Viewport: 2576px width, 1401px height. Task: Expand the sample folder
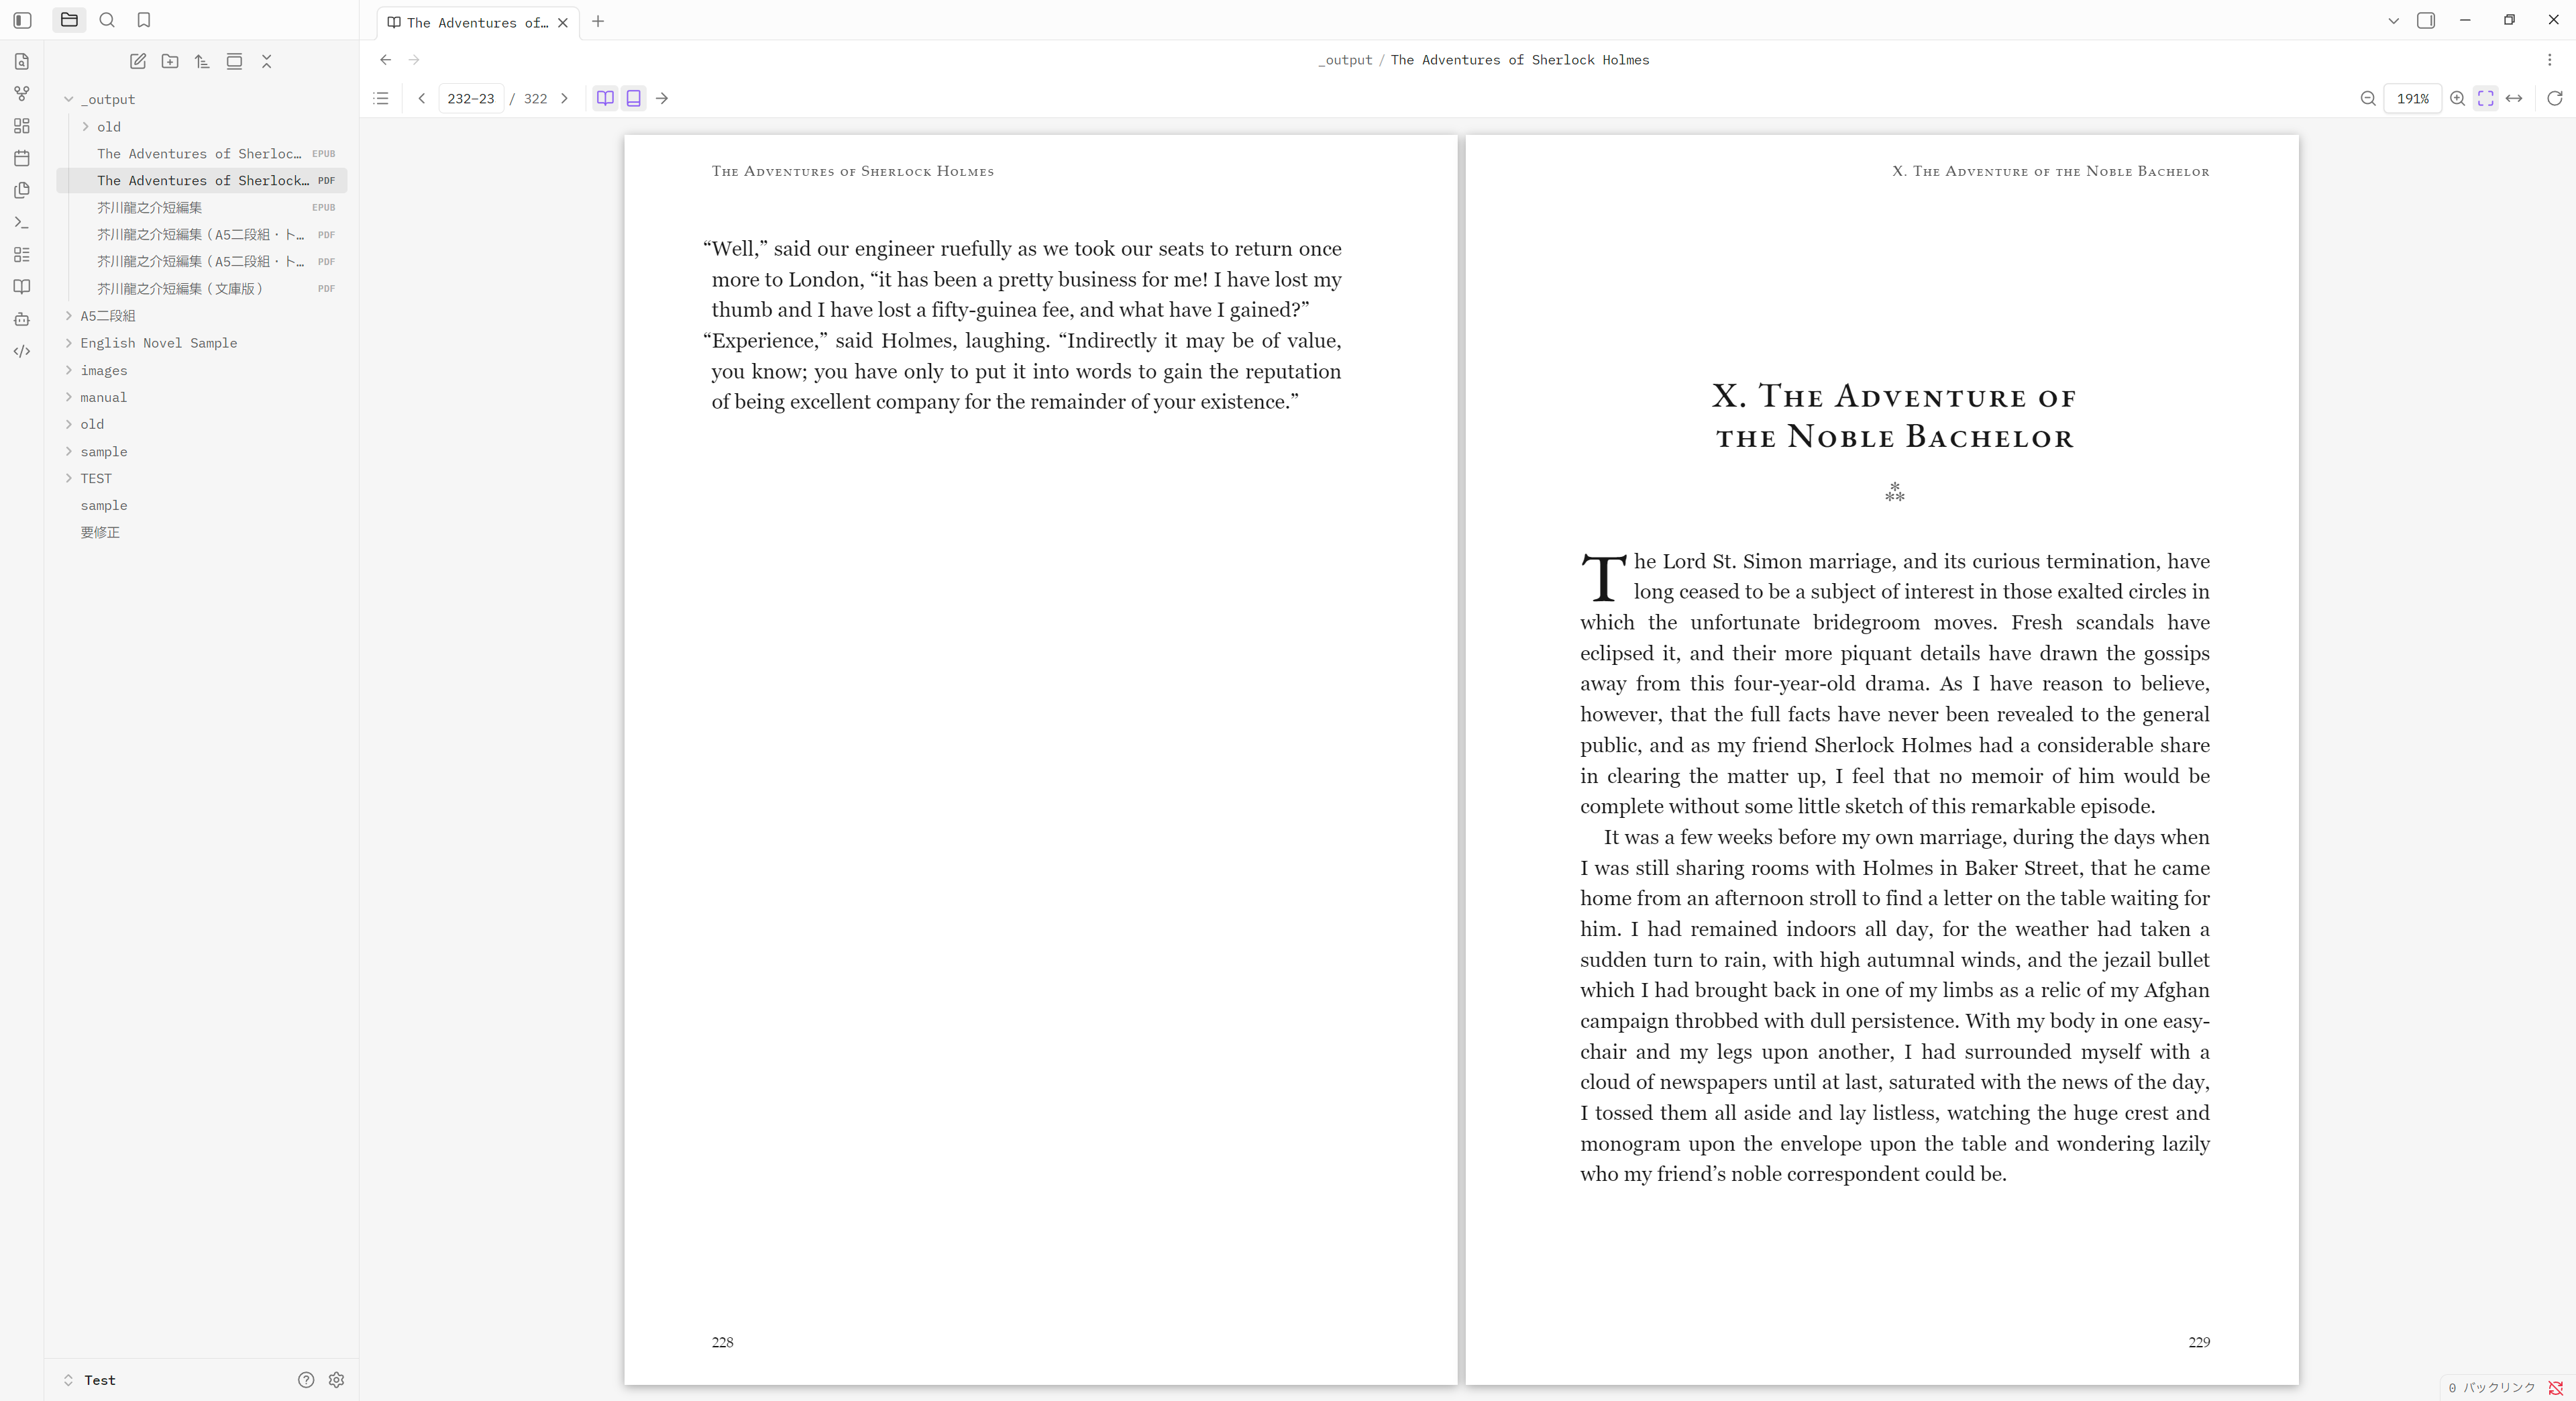pyautogui.click(x=69, y=451)
